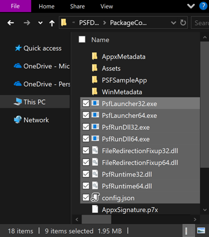Uncheck the PsfRunDll32.exe checkbox

tap(86, 127)
